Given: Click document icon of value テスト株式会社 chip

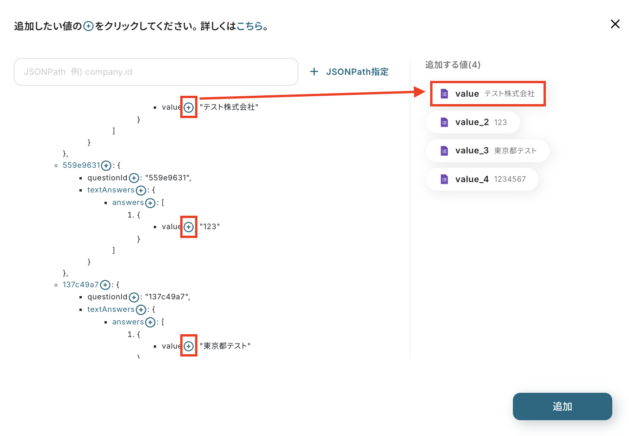Looking at the screenshot, I should pos(444,94).
